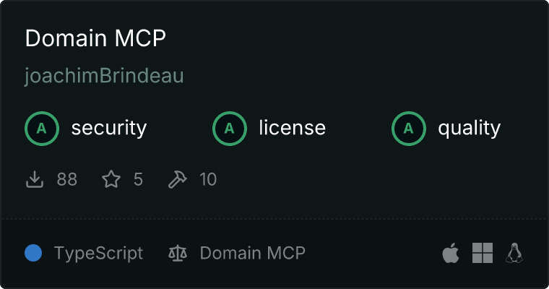Click the Apple macOS platform icon

(x=451, y=253)
